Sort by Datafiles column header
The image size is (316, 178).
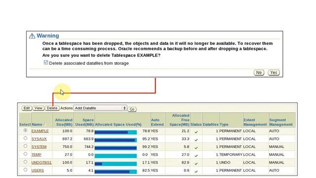coord(211,125)
